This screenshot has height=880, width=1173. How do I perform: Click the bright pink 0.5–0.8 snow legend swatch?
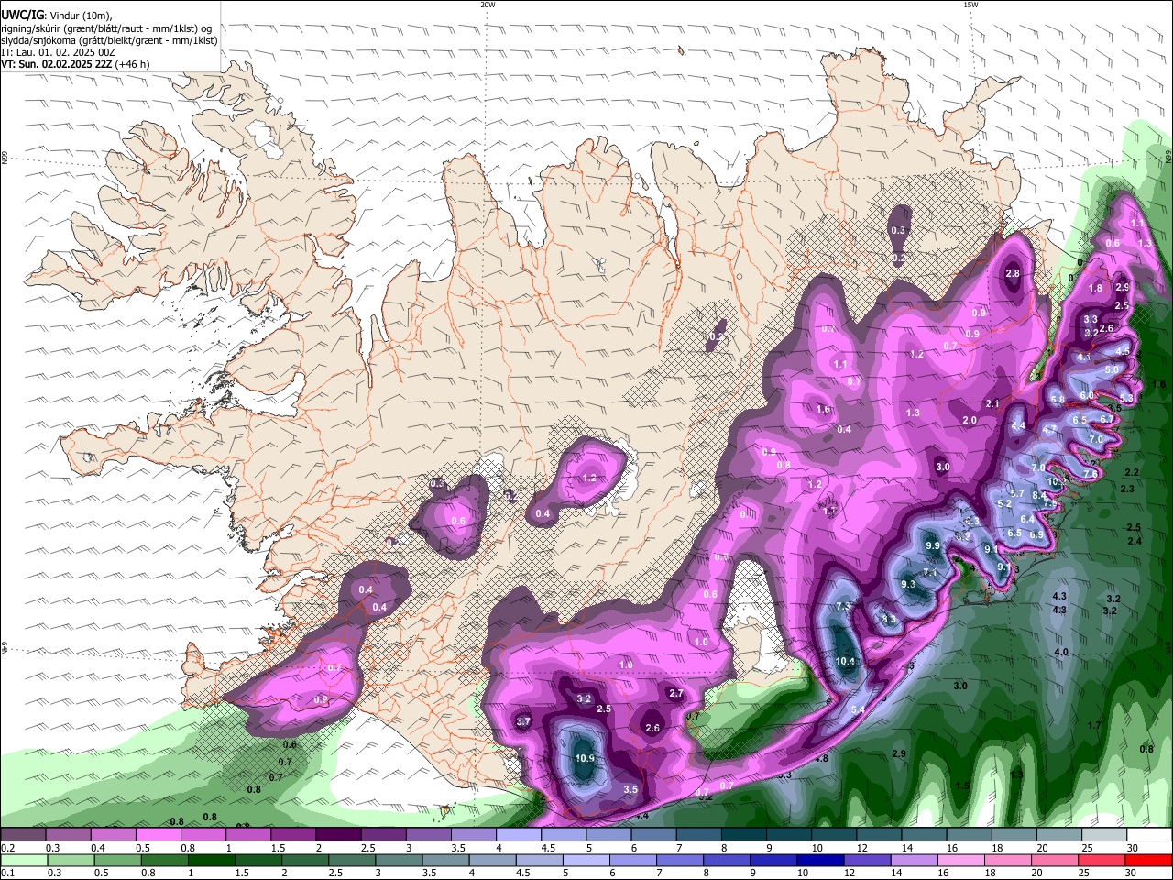coord(159,835)
